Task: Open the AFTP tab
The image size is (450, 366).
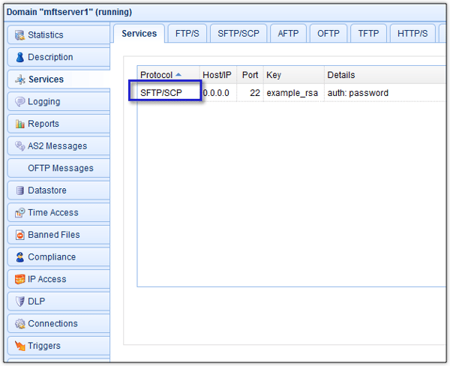Action: coord(288,34)
